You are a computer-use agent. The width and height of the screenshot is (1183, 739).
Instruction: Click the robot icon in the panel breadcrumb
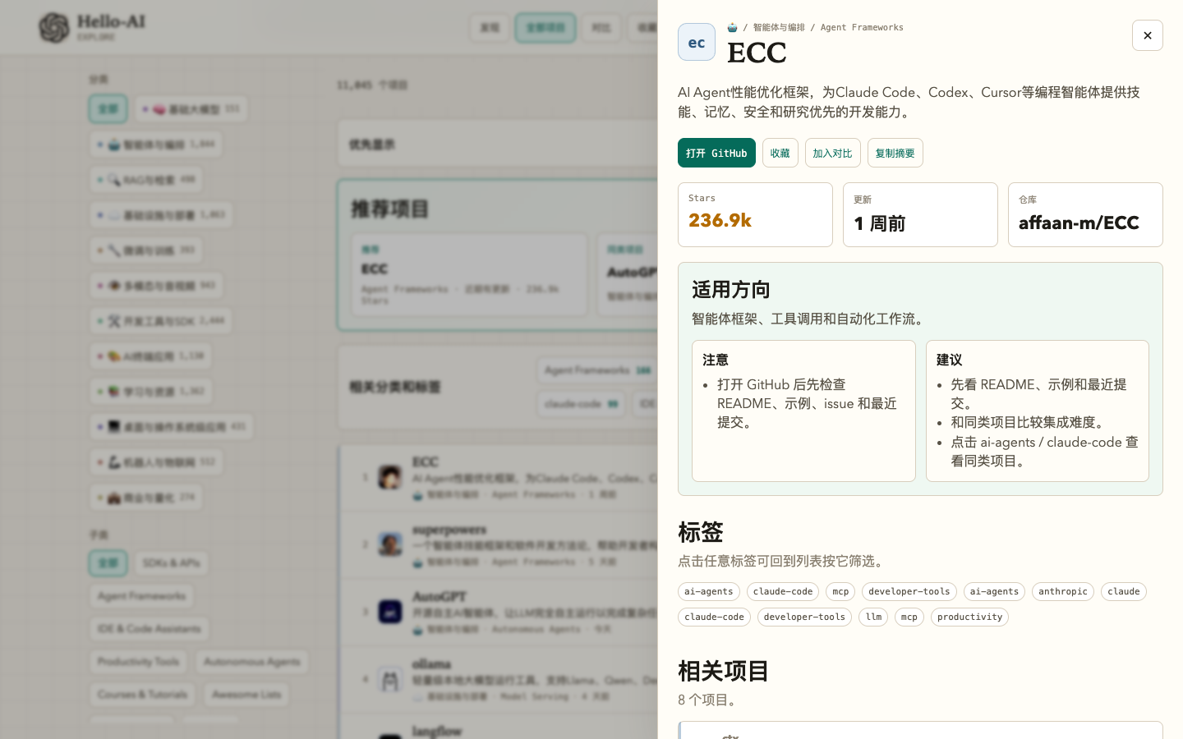click(732, 27)
